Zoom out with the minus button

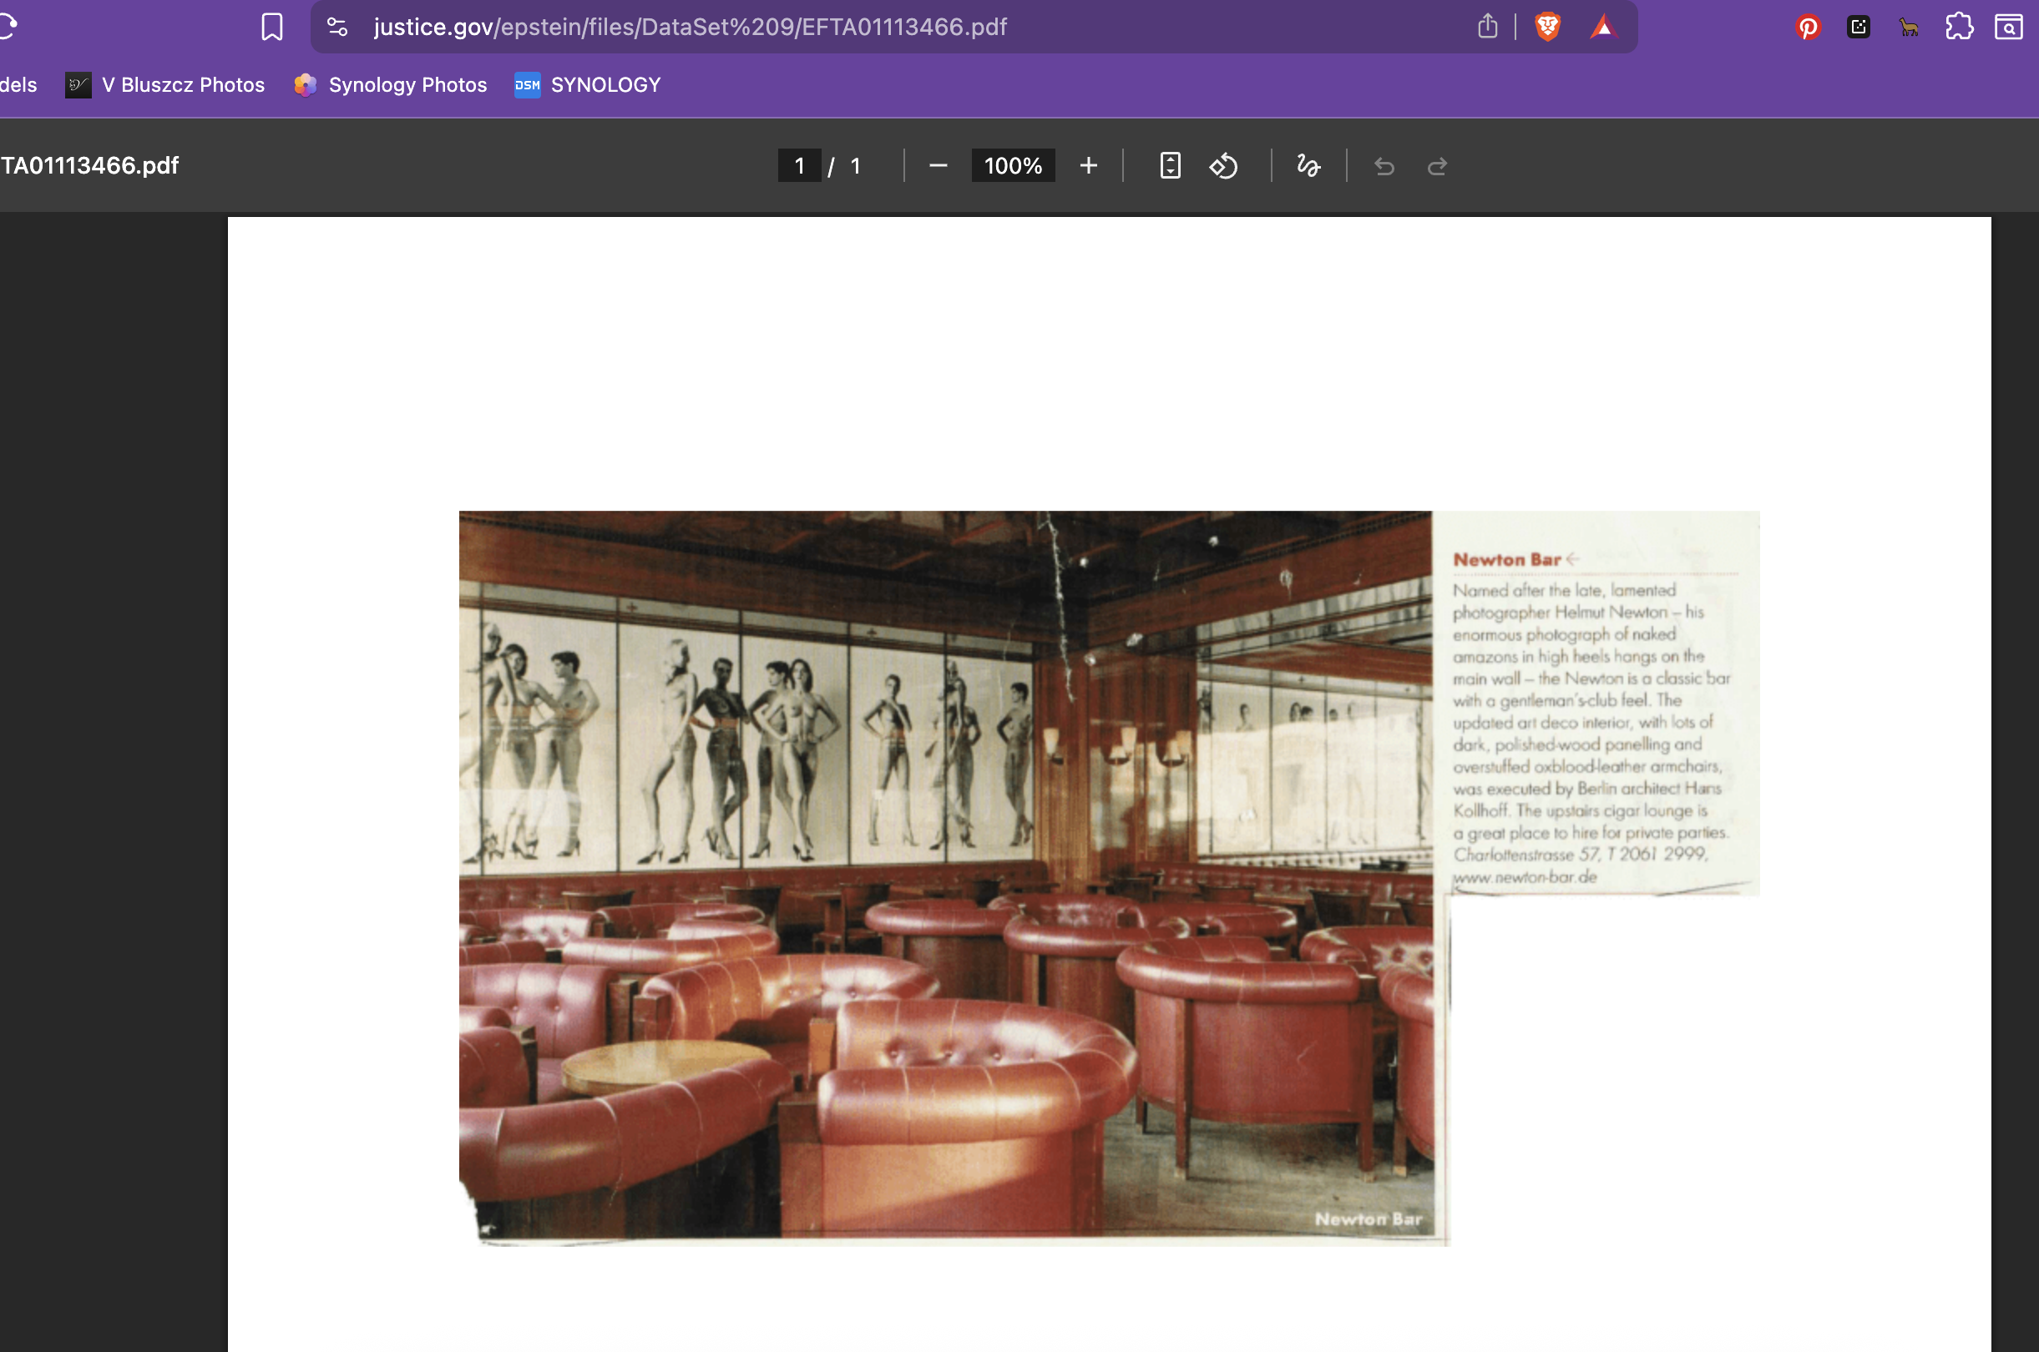[939, 165]
